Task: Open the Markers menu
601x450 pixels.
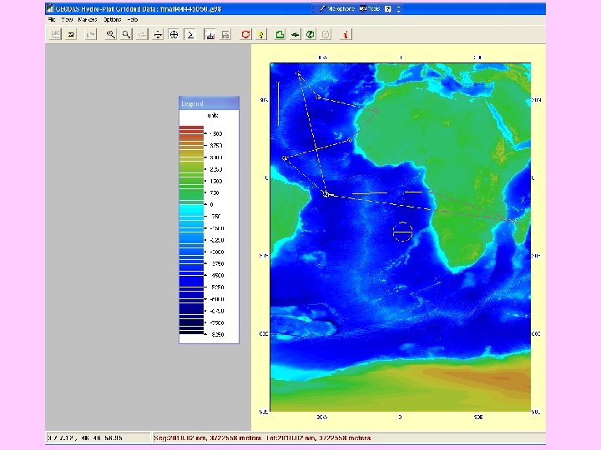Action: [x=87, y=18]
